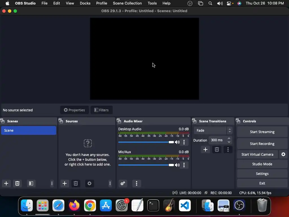Mute Desktop Audio speaker toggle
Screen dimensions: 289x217
point(177,142)
